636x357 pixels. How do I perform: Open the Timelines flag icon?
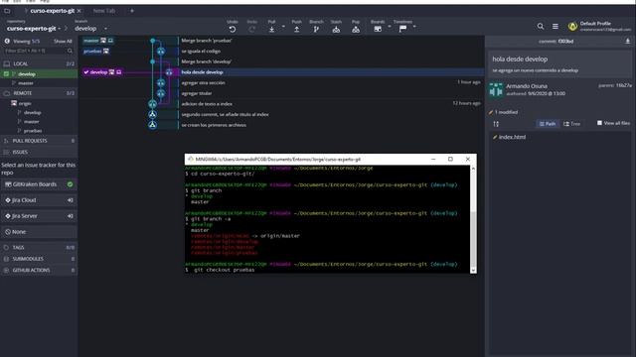point(402,29)
